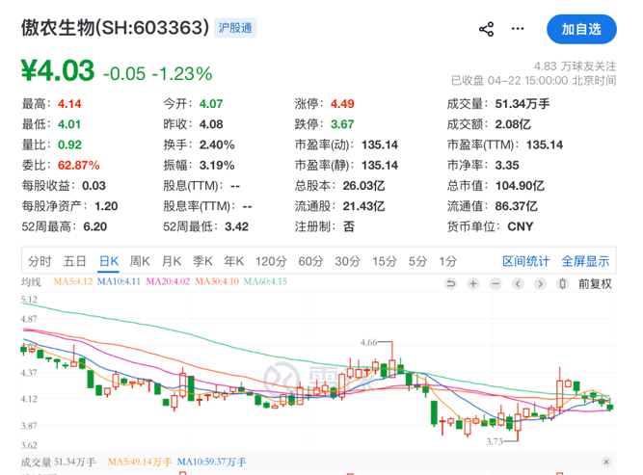Image resolution: width=643 pixels, height=475 pixels.
Task: Click the share icon beside the stock name
Action: [487, 29]
